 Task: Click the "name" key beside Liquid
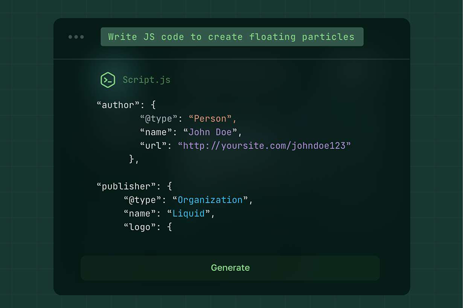coord(140,213)
